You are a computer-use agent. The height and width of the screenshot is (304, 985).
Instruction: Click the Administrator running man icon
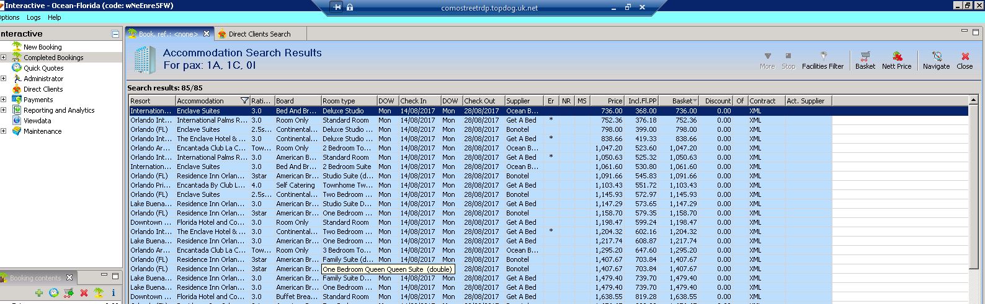click(17, 78)
